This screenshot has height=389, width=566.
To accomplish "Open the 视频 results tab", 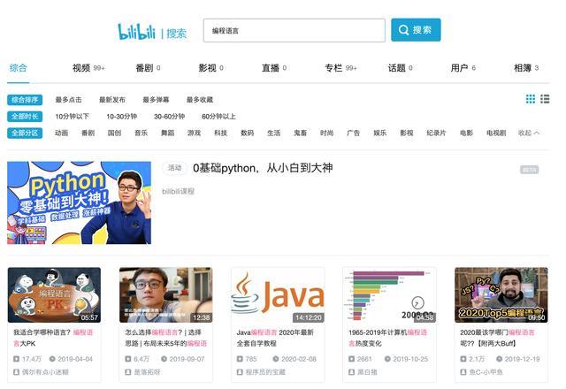I will click(88, 68).
